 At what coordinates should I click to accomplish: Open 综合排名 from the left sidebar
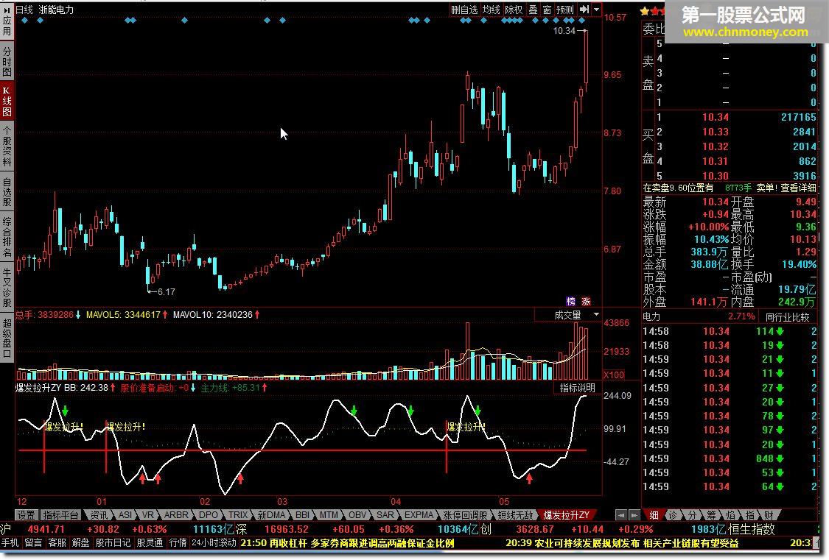7,236
